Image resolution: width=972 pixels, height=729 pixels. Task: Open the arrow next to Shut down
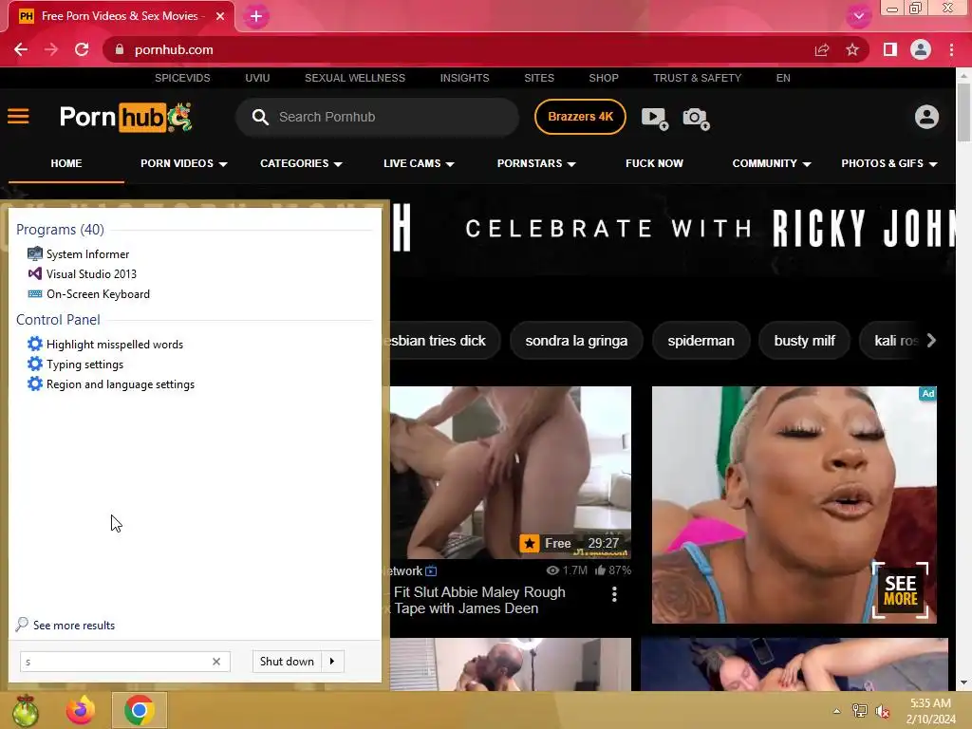point(332,662)
